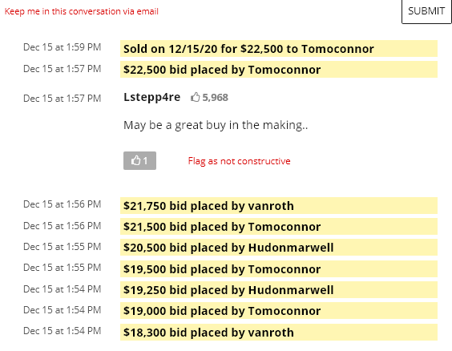Click the $21,500 bid by Tomoconnor
452x351 pixels.
tap(279, 227)
